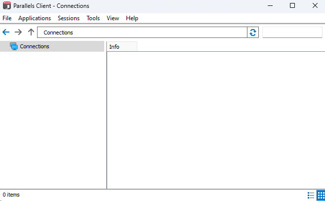
Task: Click the '0 items' status text
Action: click(11, 195)
